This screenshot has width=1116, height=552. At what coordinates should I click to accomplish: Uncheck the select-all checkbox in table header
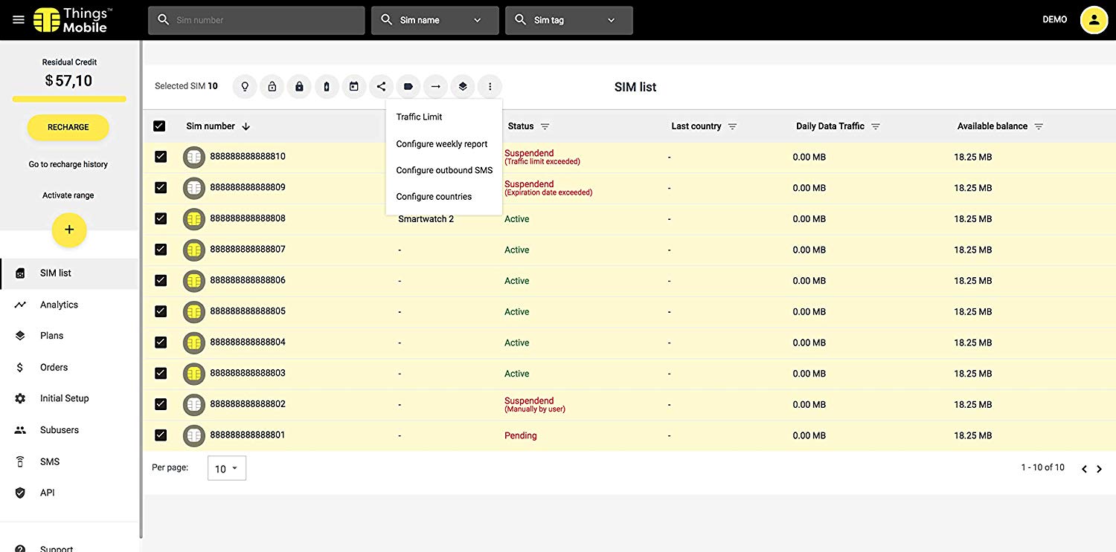pyautogui.click(x=159, y=126)
